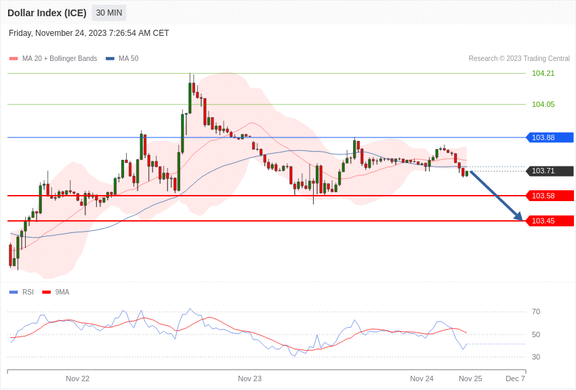This screenshot has width=576, height=390.
Task: Click the Dec 7 date axis label
Action: tap(516, 378)
